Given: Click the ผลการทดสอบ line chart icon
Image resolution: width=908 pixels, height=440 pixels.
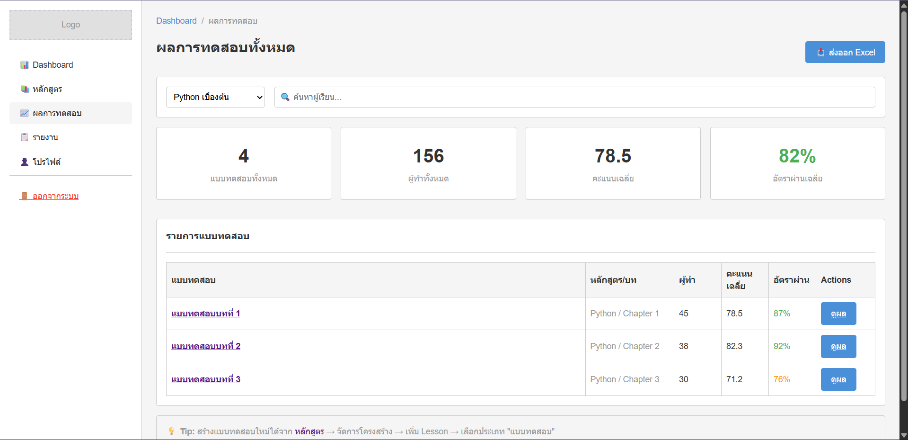Looking at the screenshot, I should coord(24,113).
